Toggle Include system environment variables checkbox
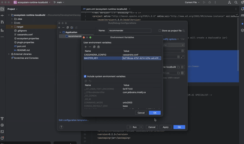 point(85,76)
